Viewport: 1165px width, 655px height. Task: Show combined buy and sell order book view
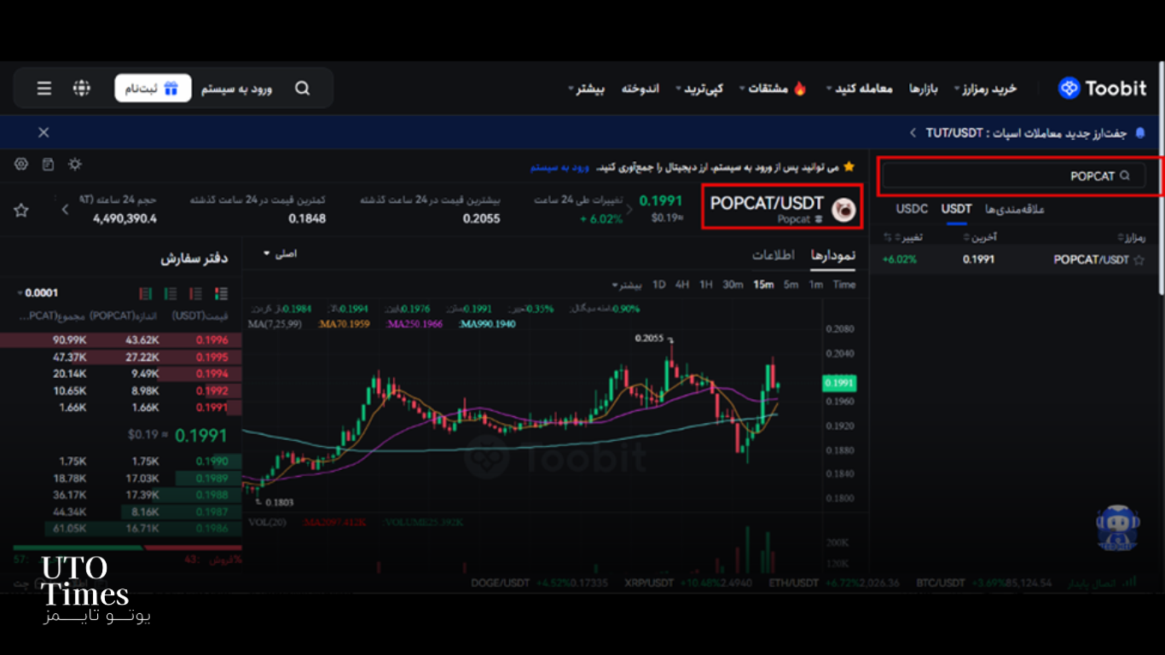click(x=222, y=293)
